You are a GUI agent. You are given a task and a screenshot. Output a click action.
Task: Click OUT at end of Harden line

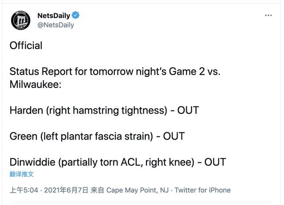click(x=188, y=110)
